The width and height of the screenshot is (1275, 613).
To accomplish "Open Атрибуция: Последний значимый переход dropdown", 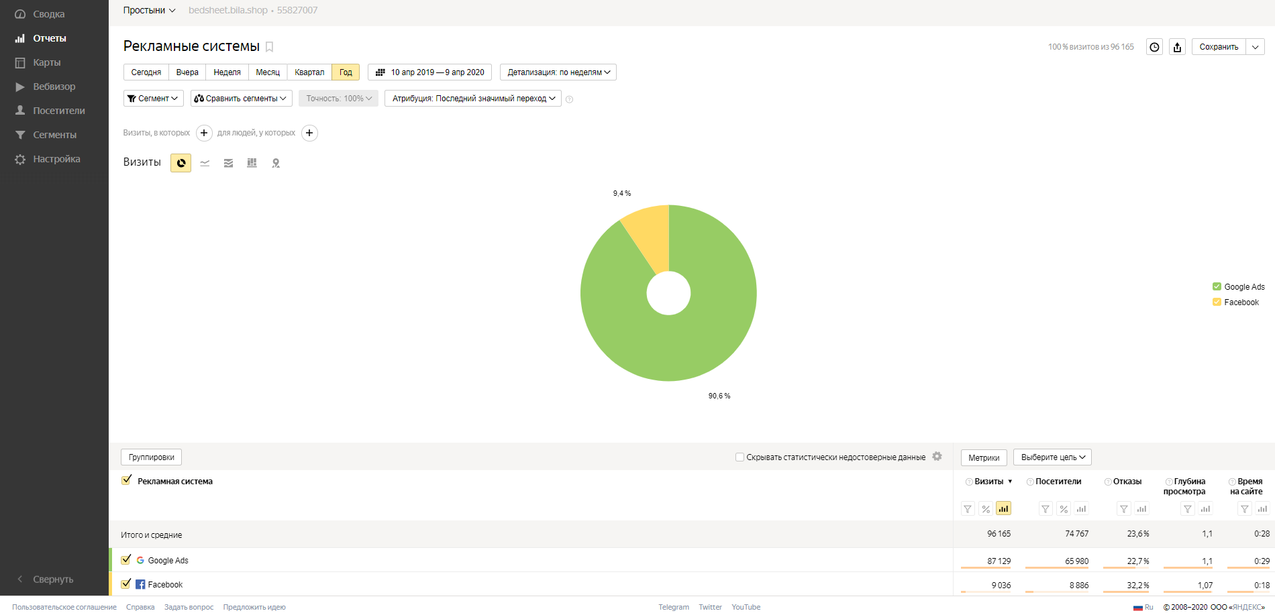I will tap(473, 99).
